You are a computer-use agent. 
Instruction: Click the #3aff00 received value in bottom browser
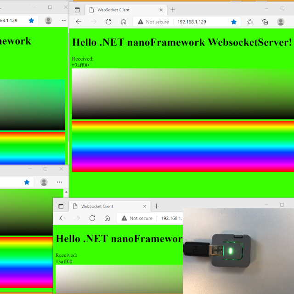[64, 261]
